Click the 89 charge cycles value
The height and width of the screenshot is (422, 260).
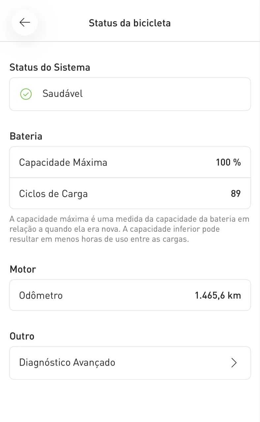[236, 194]
